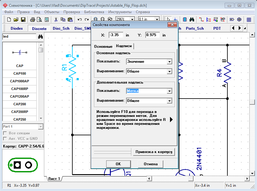Select the Disc_Sch library tab
Image resolution: width=257 pixels, height=191 pixels.
coord(61,28)
